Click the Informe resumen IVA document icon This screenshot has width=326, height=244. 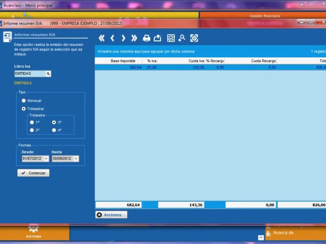point(7,37)
